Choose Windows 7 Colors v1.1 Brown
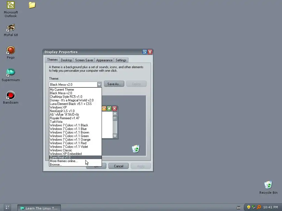Image resolution: width=282 pixels, height=211 pixels. point(75,132)
